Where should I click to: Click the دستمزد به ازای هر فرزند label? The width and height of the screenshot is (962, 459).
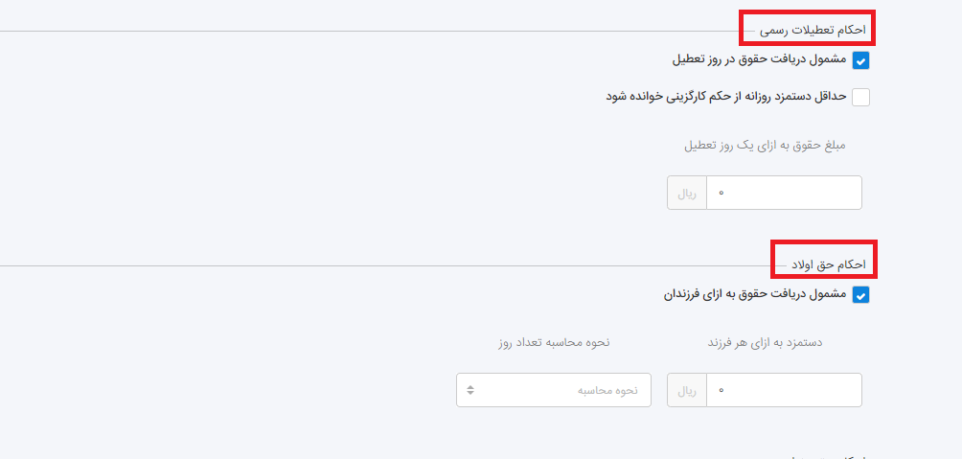pyautogui.click(x=778, y=342)
